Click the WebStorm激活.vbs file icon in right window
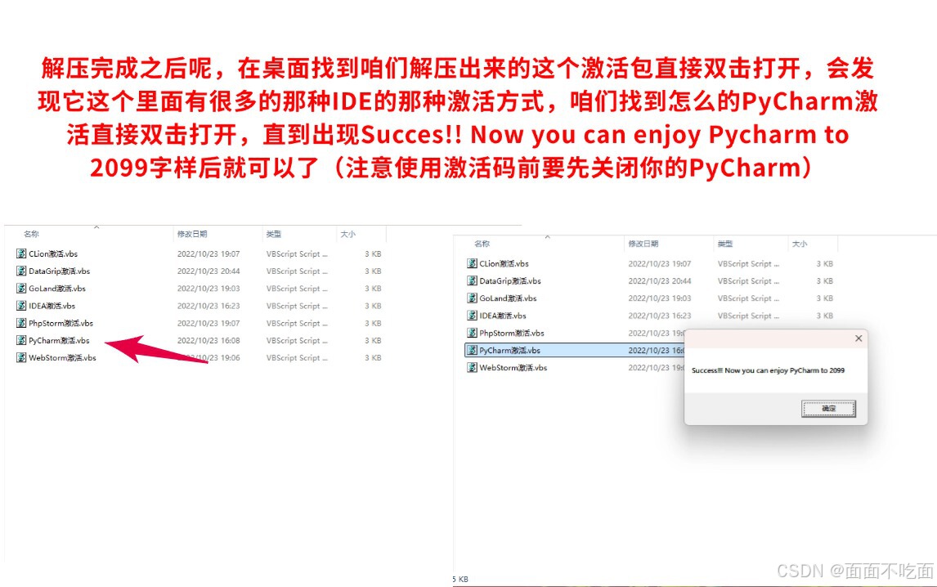937x587 pixels. (x=472, y=368)
